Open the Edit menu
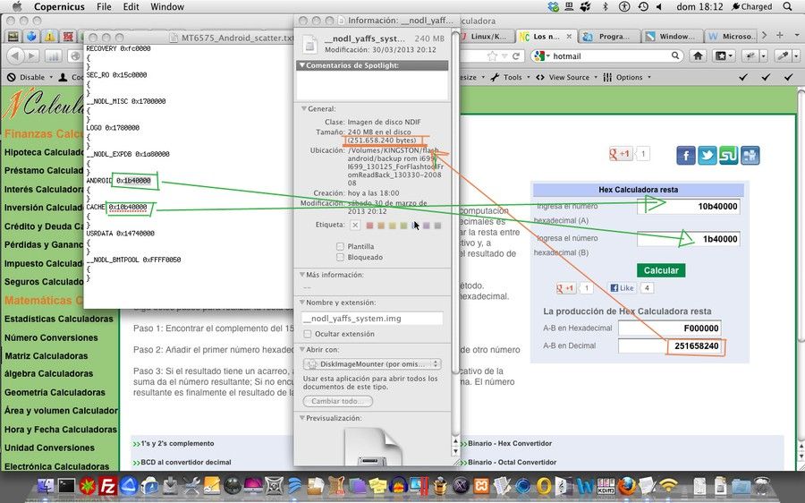This screenshot has height=503, width=805. tap(131, 6)
